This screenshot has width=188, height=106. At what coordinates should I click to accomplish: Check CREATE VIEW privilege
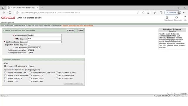[30, 81]
